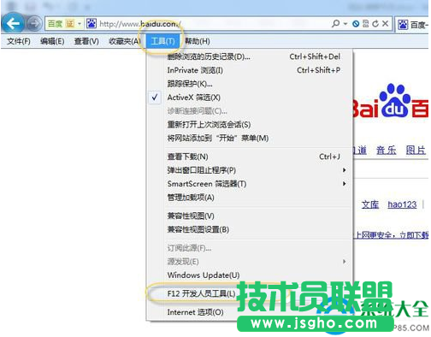This screenshot has height=337, width=431.
Task: Click the 图片 link on Baidu page
Action: [x=416, y=150]
